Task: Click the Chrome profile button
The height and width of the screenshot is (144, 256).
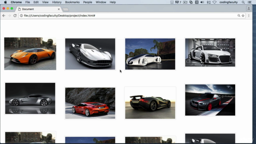Action: click(x=249, y=8)
